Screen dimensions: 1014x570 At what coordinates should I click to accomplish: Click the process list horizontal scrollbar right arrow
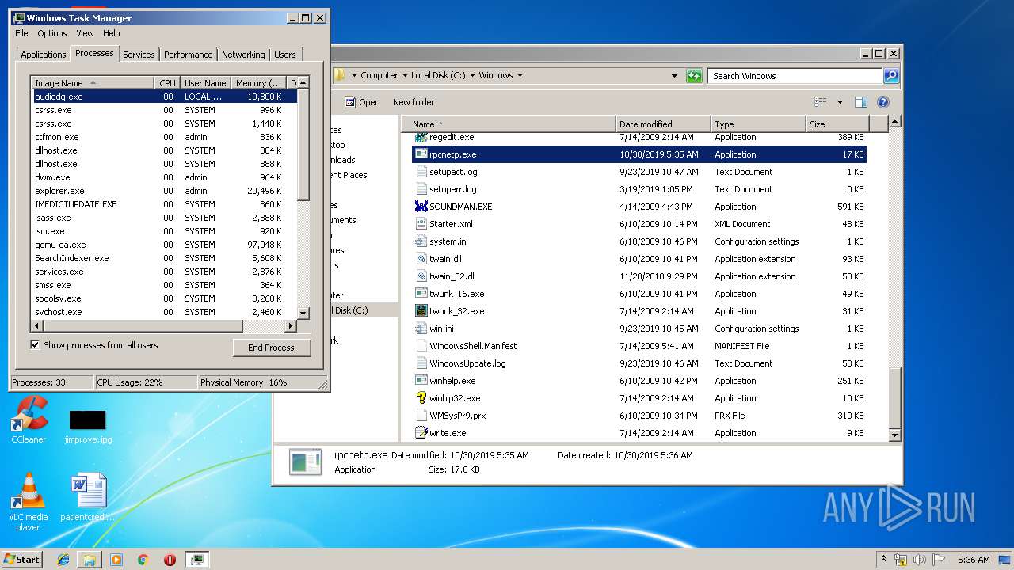[x=291, y=325]
